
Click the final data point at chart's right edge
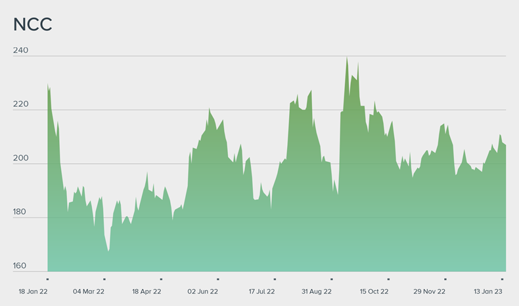point(505,145)
